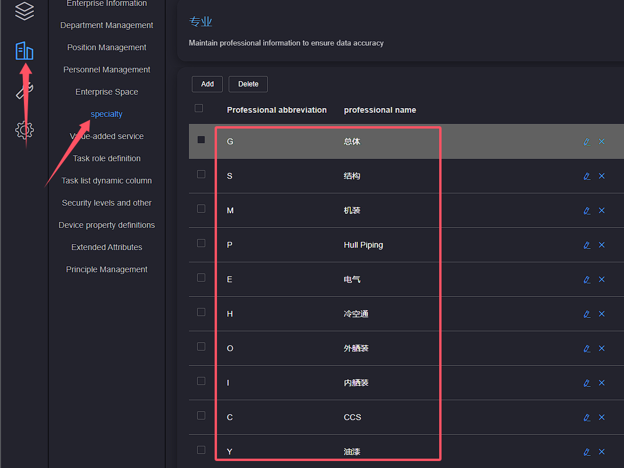Delete the G row with X icon

click(x=602, y=141)
